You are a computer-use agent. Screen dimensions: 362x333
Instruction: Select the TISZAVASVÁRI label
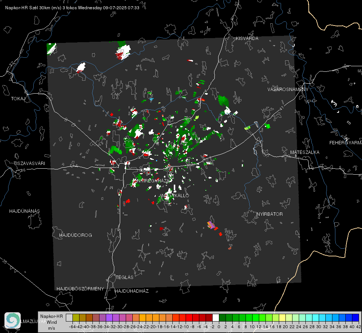[x=29, y=164]
